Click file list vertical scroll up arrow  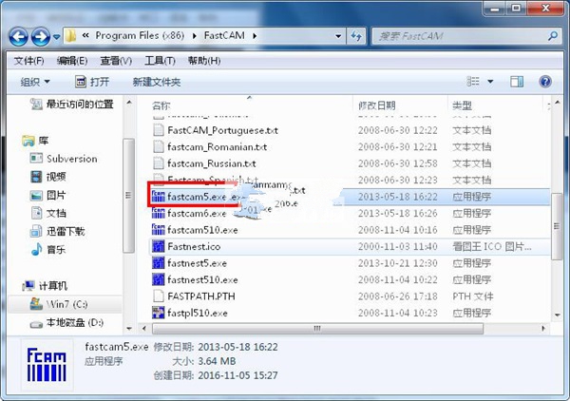click(558, 103)
